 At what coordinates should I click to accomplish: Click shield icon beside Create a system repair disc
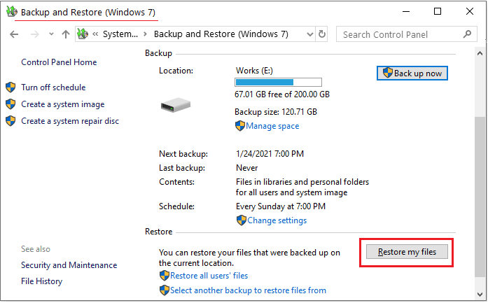11,121
